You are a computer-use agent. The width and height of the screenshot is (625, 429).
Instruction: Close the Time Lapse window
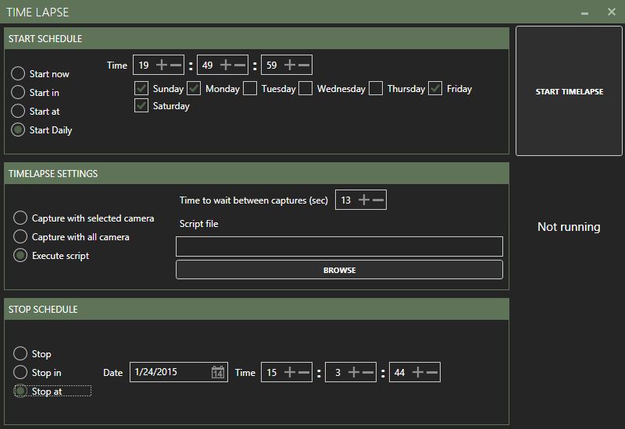click(612, 12)
